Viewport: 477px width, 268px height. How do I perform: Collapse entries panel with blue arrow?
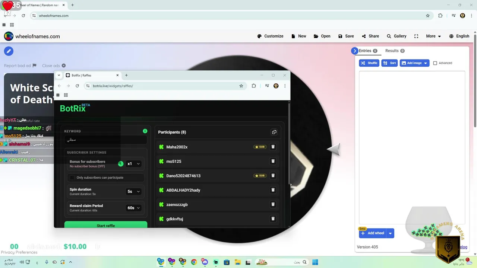point(354,51)
